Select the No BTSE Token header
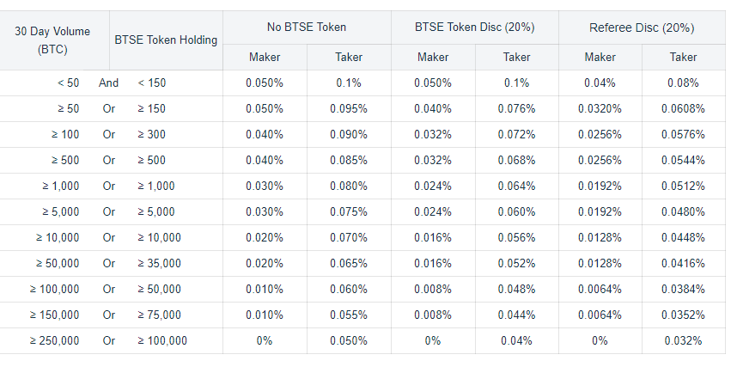The height and width of the screenshot is (367, 737). point(307,28)
